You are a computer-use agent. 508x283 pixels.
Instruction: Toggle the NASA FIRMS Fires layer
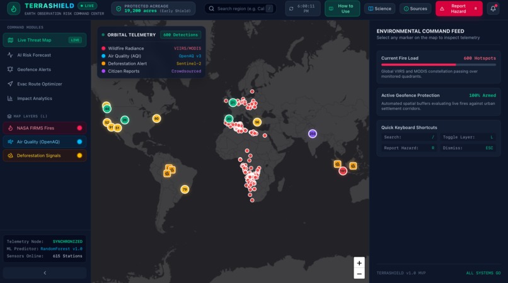coord(45,128)
